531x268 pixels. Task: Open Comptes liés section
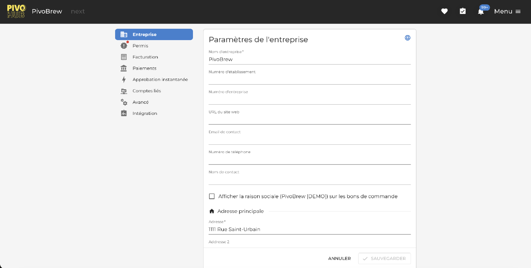coord(154,91)
